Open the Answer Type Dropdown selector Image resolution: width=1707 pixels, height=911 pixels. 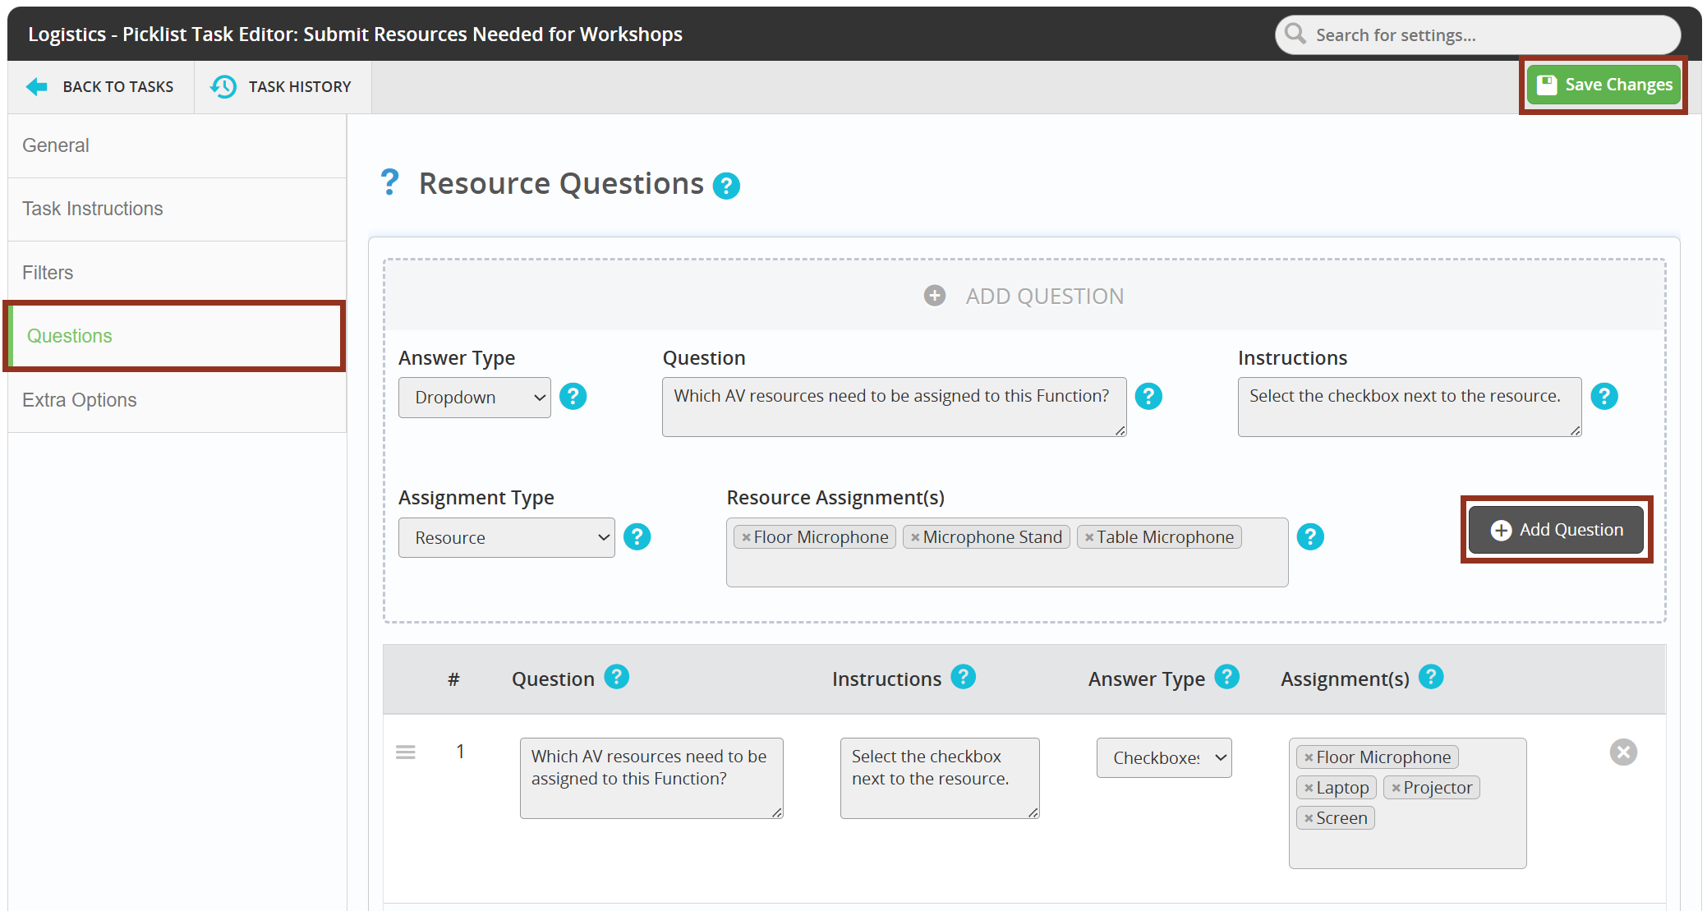(474, 398)
